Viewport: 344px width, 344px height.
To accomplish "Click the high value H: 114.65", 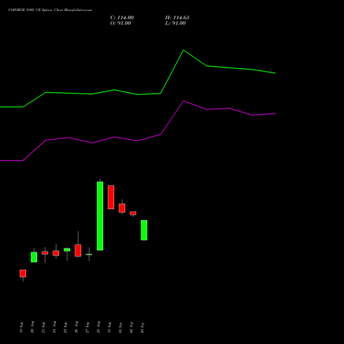I will tap(178, 18).
